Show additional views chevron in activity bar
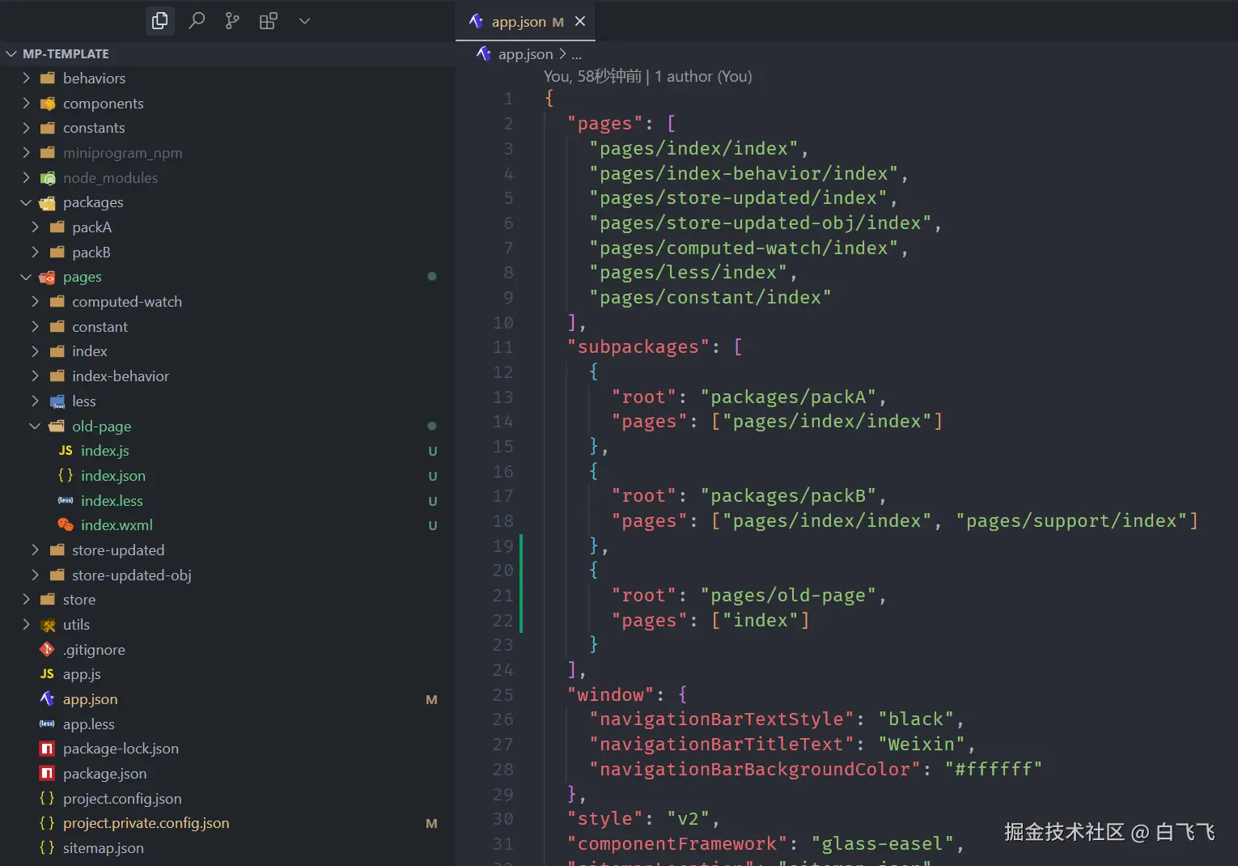Viewport: 1238px width, 866px height. tap(304, 21)
